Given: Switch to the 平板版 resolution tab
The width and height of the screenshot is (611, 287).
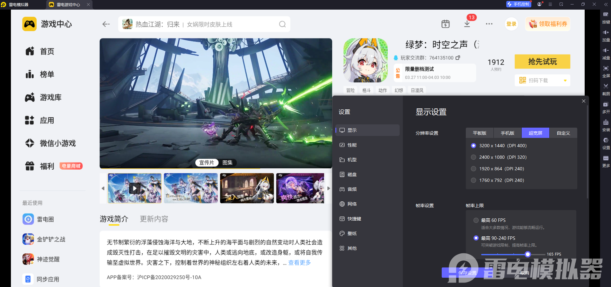Looking at the screenshot, I should (480, 133).
